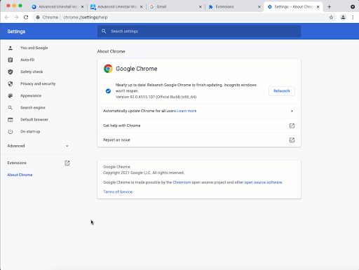Focus the Search settings field
Screen dimensions: 359x270
click(x=199, y=32)
